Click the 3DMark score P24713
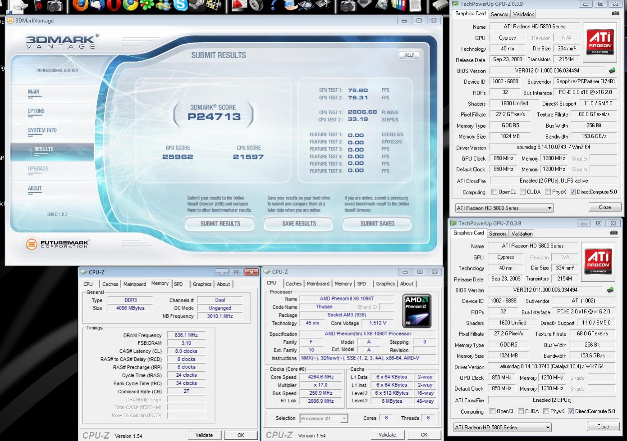The height and width of the screenshot is (441, 627). [214, 117]
